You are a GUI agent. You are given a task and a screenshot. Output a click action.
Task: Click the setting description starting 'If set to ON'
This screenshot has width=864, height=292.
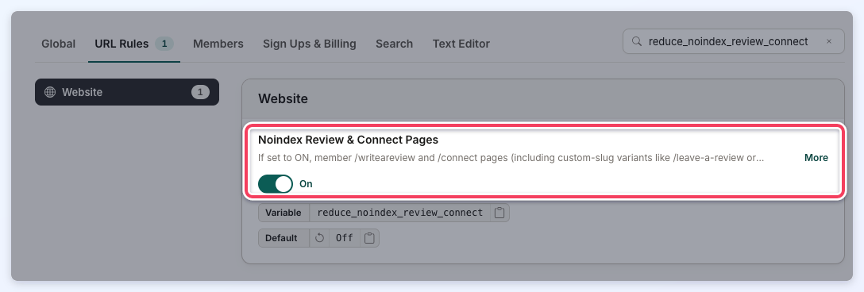tap(511, 158)
